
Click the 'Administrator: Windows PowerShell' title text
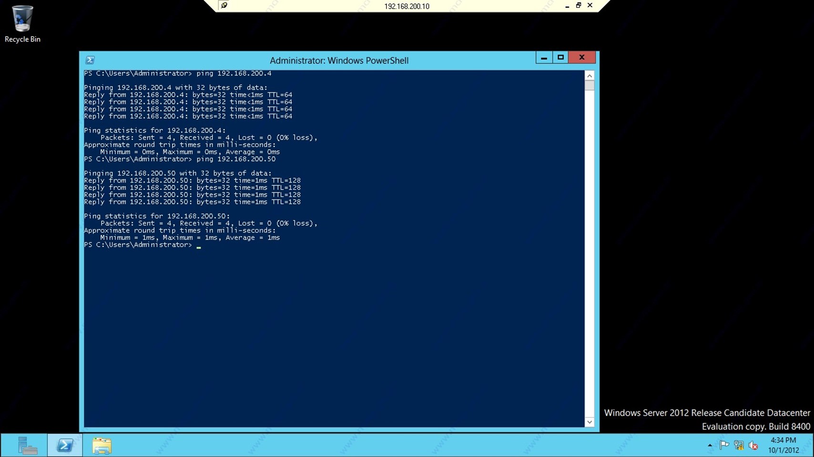[x=339, y=60]
